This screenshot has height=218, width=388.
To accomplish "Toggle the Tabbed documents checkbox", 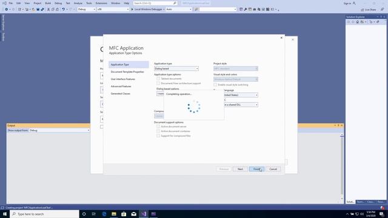I will click(x=158, y=79).
